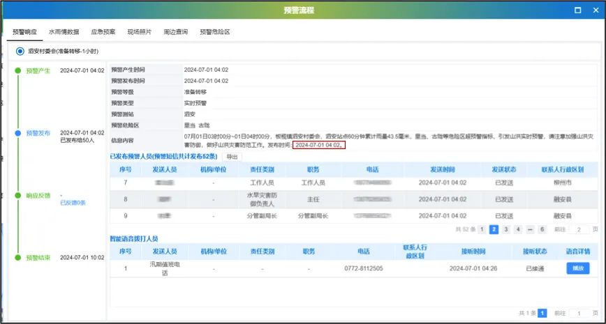Open the 应急预案 tab
606x324 pixels.
[103, 32]
